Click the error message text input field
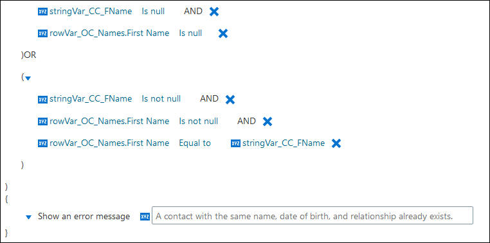490x243 pixels. (x=312, y=215)
